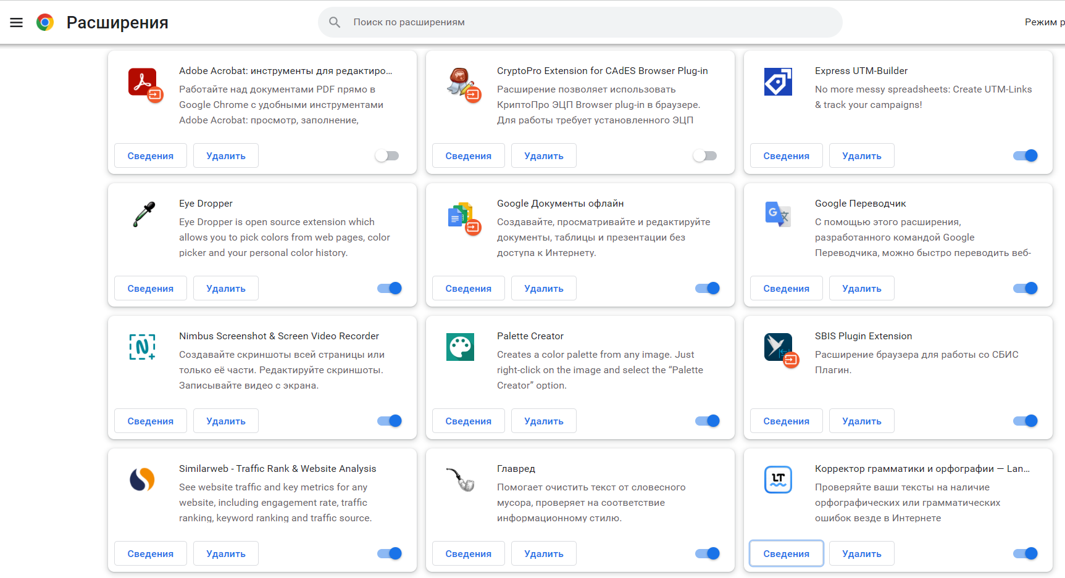
Task: Click the Palette Creator icon
Action: coord(460,347)
